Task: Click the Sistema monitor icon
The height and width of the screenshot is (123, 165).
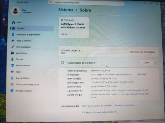Action: click(13, 28)
